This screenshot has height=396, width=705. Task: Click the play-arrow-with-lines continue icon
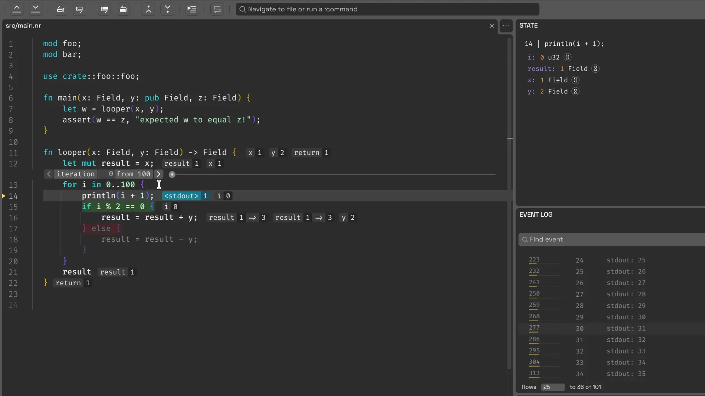click(192, 9)
